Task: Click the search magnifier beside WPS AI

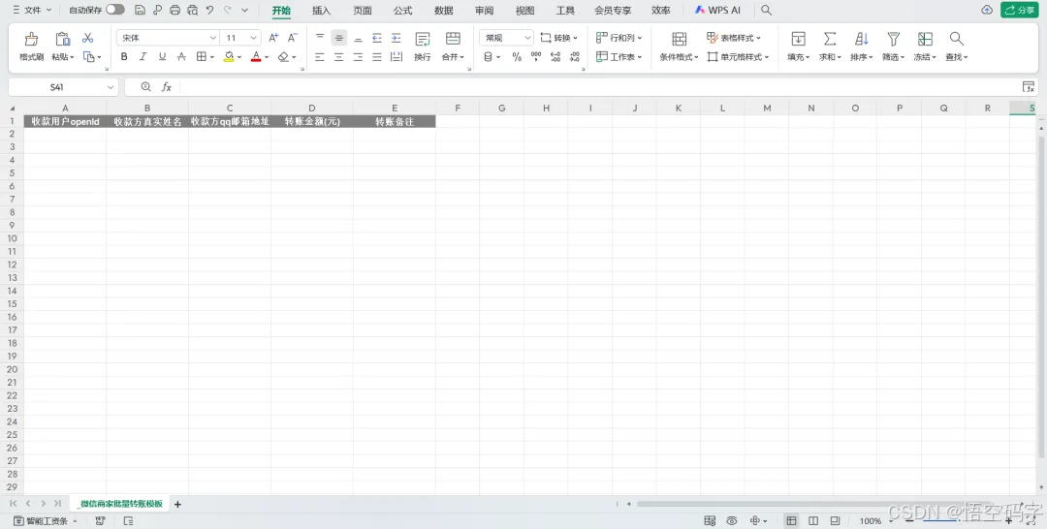Action: click(766, 10)
